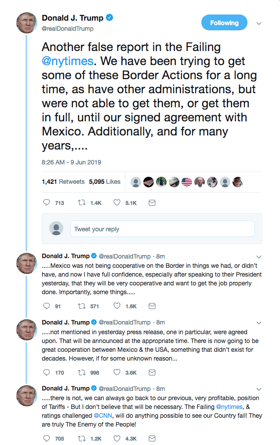This screenshot has width=280, height=445.
Task: Toggle the blue Following button
Action: click(224, 23)
